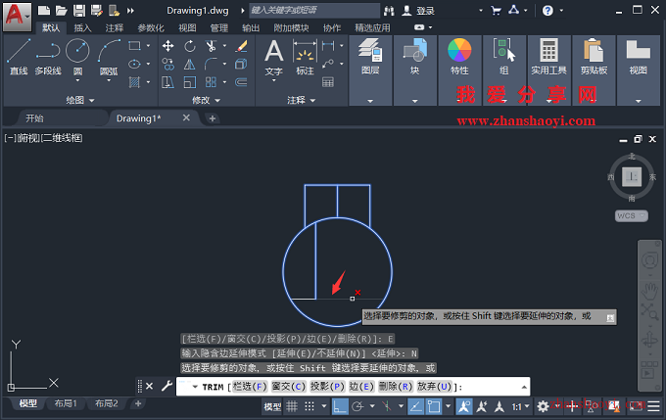666x420 pixels.
Task: Expand the command line history arrow
Action: (524, 387)
